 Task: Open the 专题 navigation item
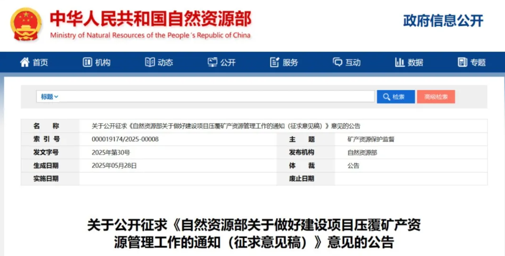click(472, 62)
